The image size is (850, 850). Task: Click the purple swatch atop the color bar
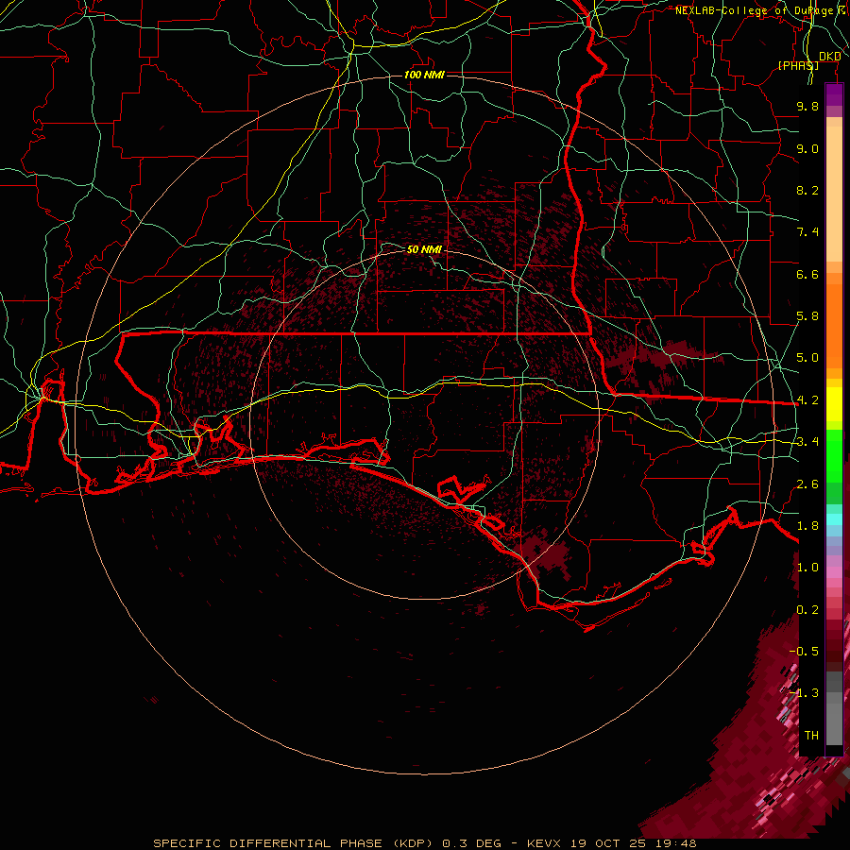coord(834,94)
